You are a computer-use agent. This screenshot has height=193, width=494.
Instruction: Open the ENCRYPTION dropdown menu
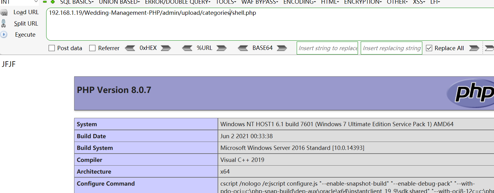pos(363,2)
